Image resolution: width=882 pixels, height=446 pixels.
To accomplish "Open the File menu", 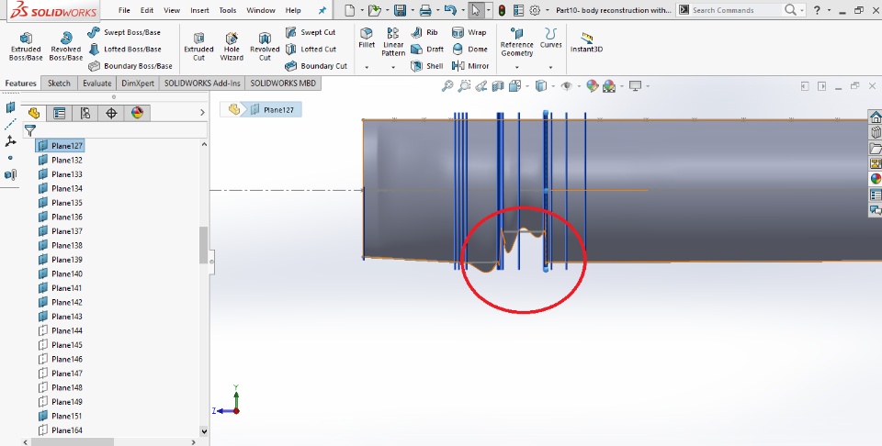I will (x=124, y=10).
